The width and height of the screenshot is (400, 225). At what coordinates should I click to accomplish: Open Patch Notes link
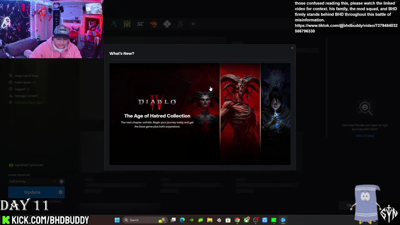[22, 82]
